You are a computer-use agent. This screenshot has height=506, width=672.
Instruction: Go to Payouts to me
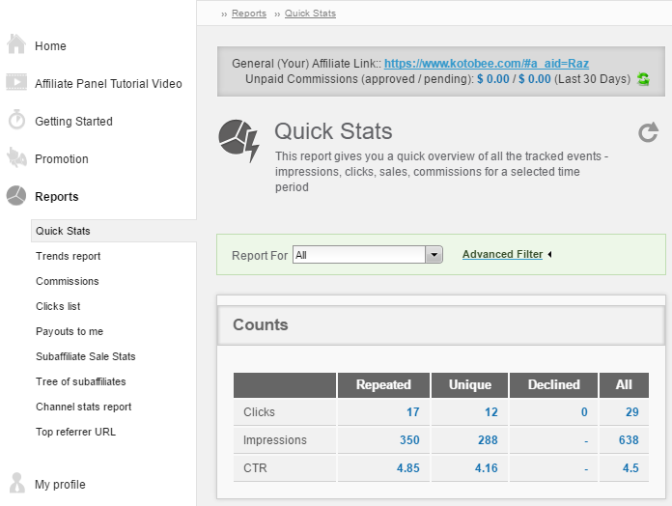coord(69,331)
